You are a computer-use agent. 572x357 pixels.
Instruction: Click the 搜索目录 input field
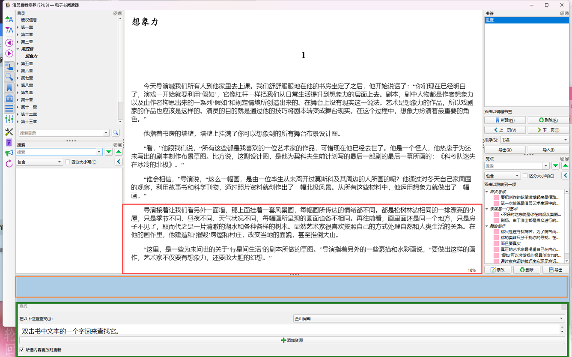pyautogui.click(x=61, y=133)
